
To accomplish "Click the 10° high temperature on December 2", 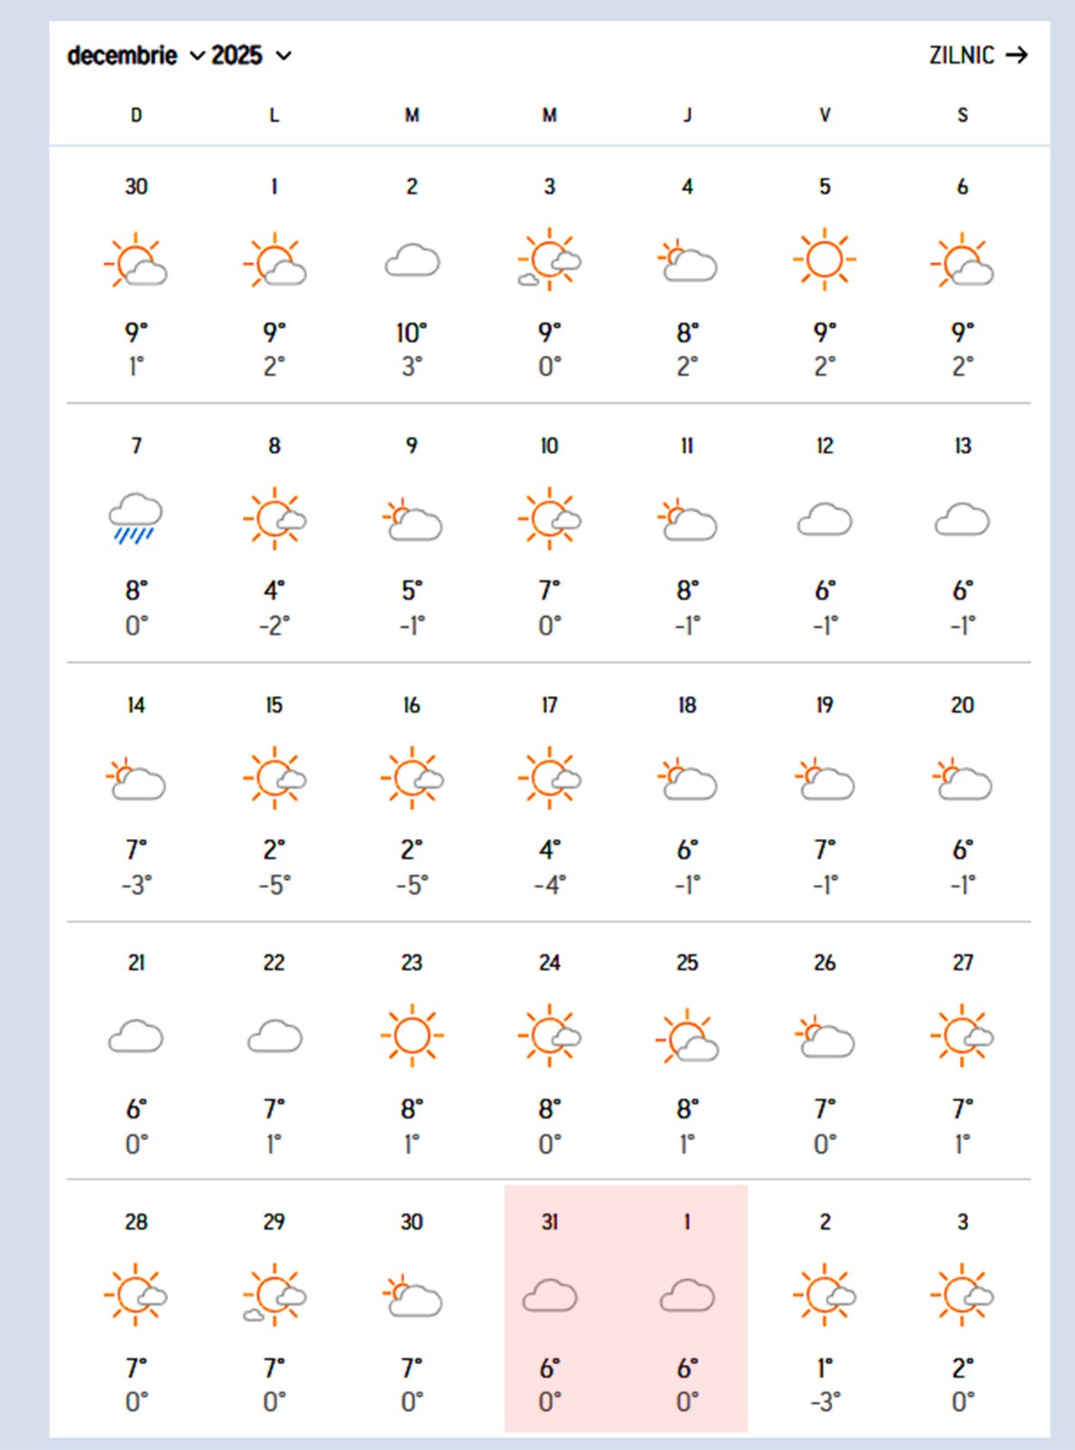I will coord(411,333).
